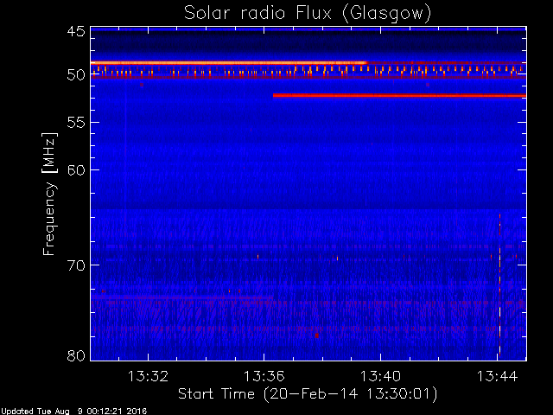Click the 'Solar radio Flux (Glasgow)' title
This screenshot has height=415, width=553.
tap(308, 14)
